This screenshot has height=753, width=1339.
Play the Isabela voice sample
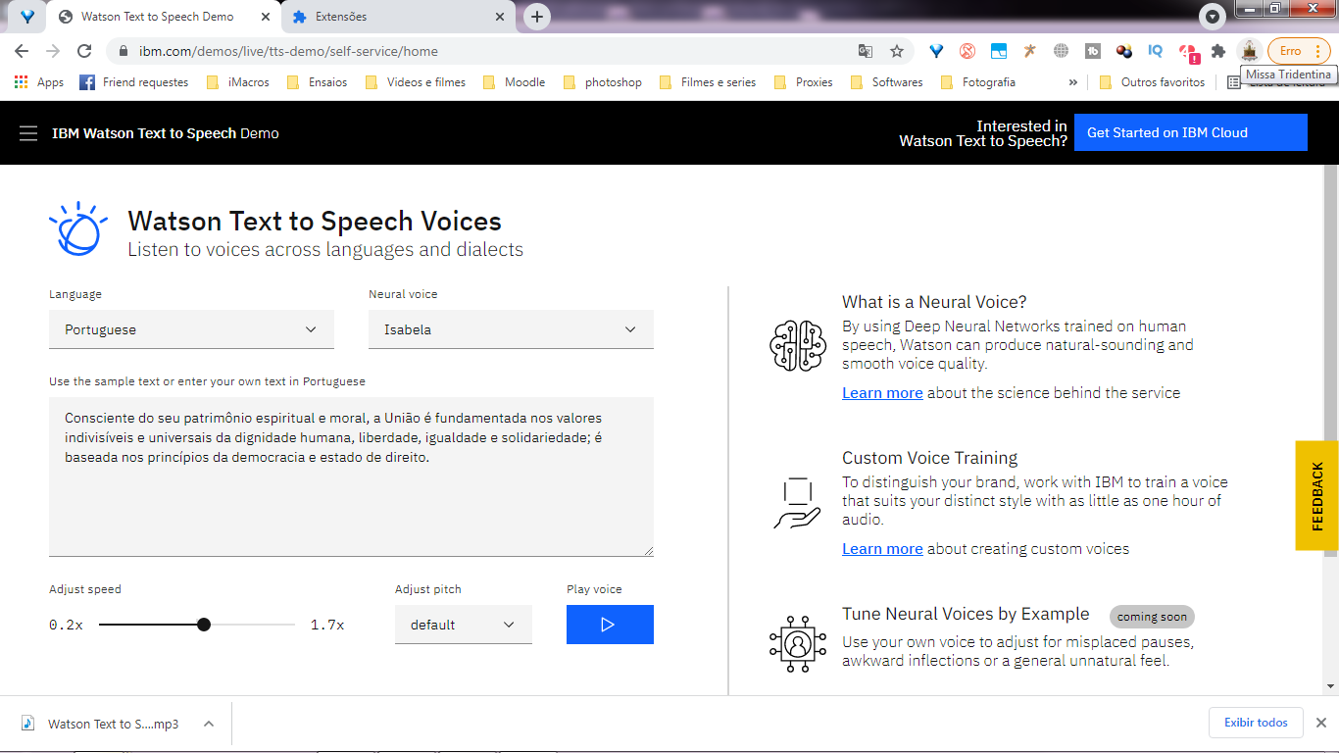[610, 625]
